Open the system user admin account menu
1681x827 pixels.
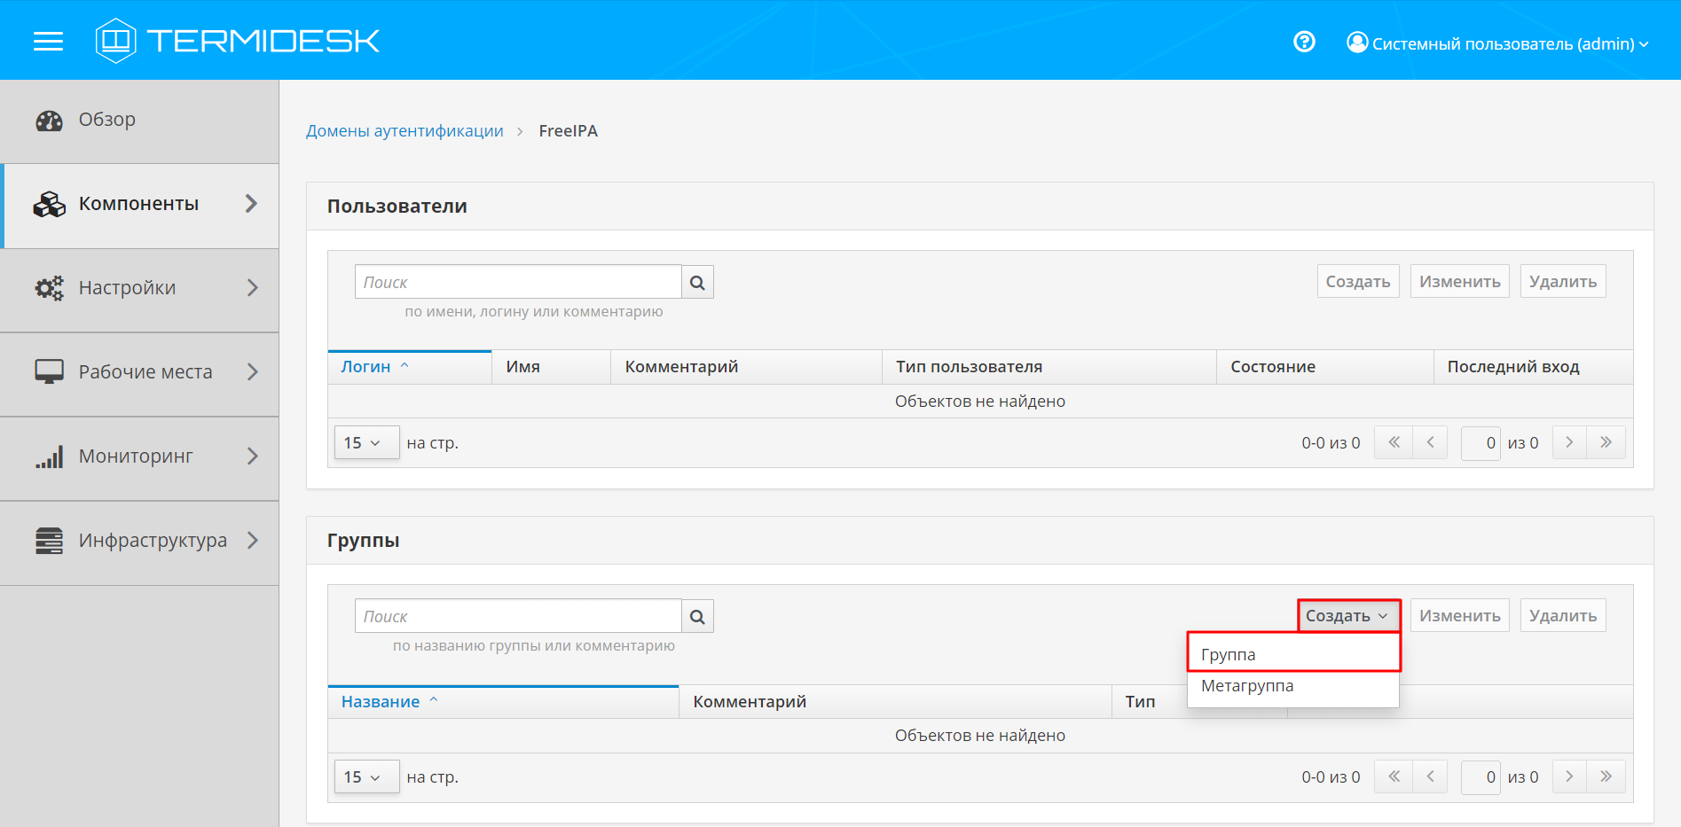coord(1497,43)
